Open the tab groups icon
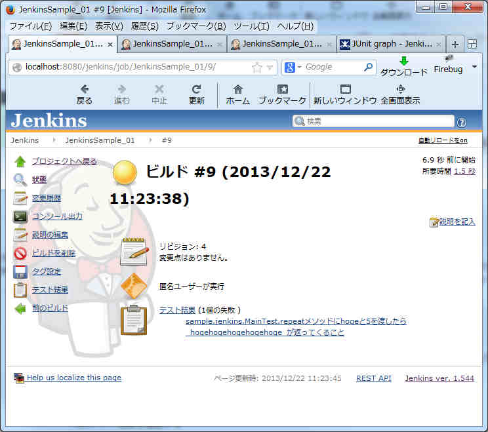Screen dimensions: 488x432 [472, 44]
